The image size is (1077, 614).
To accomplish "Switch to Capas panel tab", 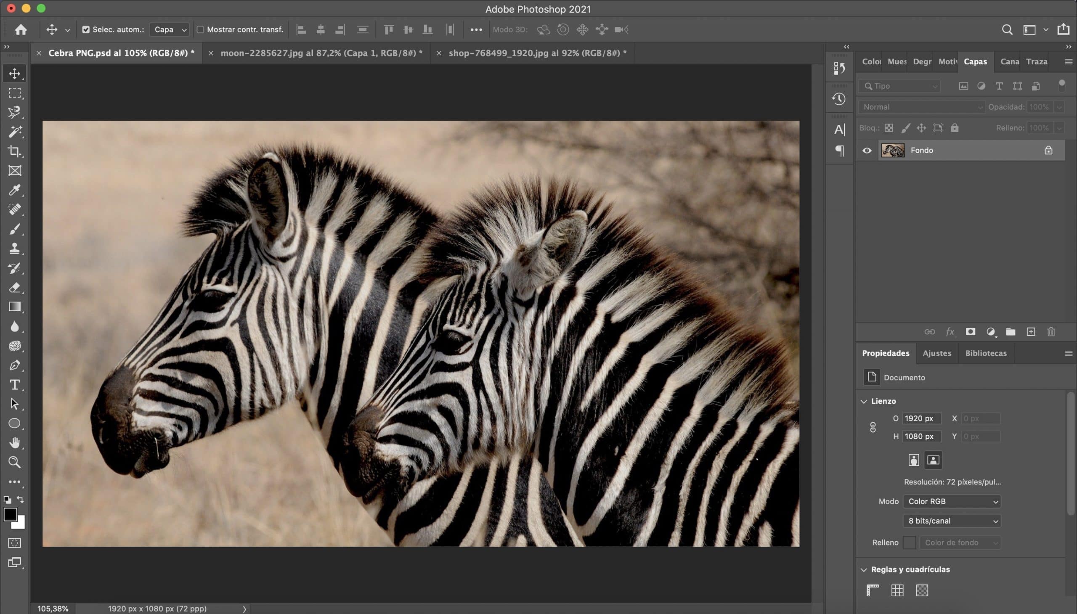I will coord(975,61).
